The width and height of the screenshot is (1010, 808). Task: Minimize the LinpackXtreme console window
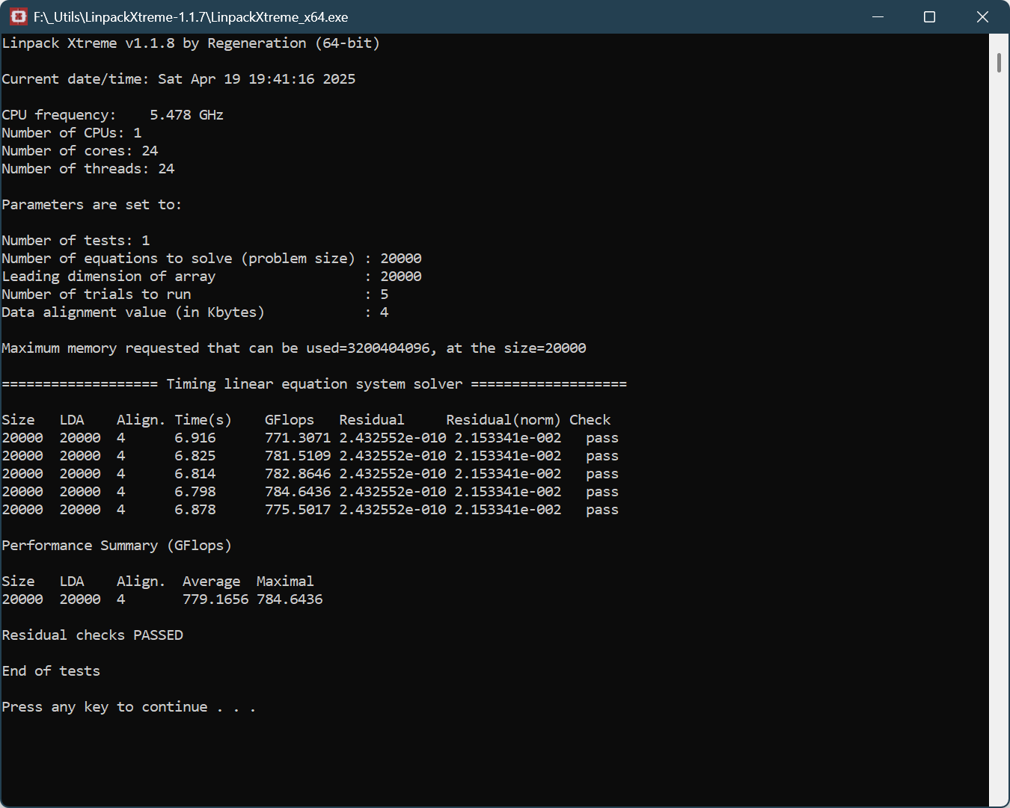coord(878,16)
